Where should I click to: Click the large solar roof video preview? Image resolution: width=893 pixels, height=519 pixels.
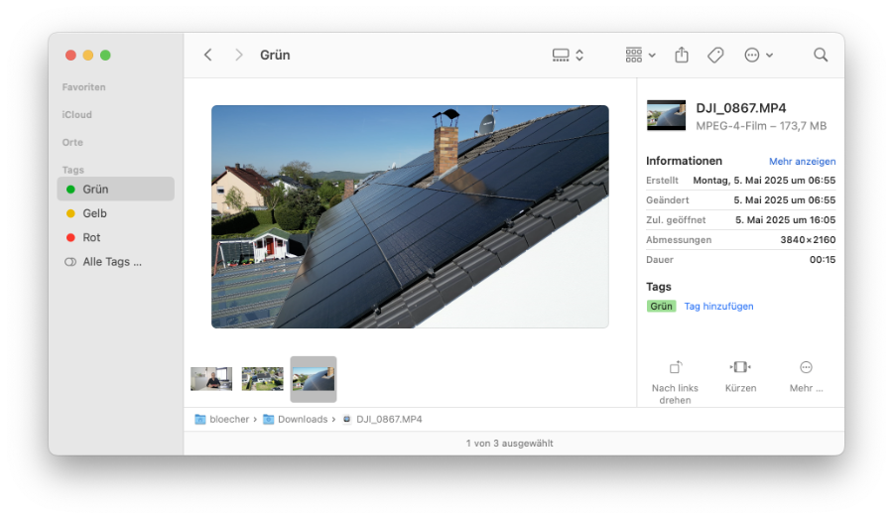click(x=410, y=216)
